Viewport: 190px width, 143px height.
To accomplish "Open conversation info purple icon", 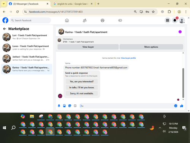I will (x=180, y=32).
